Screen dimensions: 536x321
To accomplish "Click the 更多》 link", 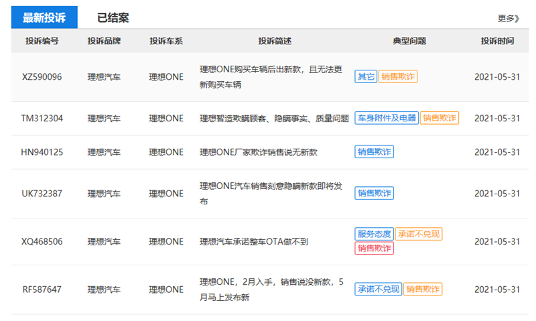I will coord(508,18).
